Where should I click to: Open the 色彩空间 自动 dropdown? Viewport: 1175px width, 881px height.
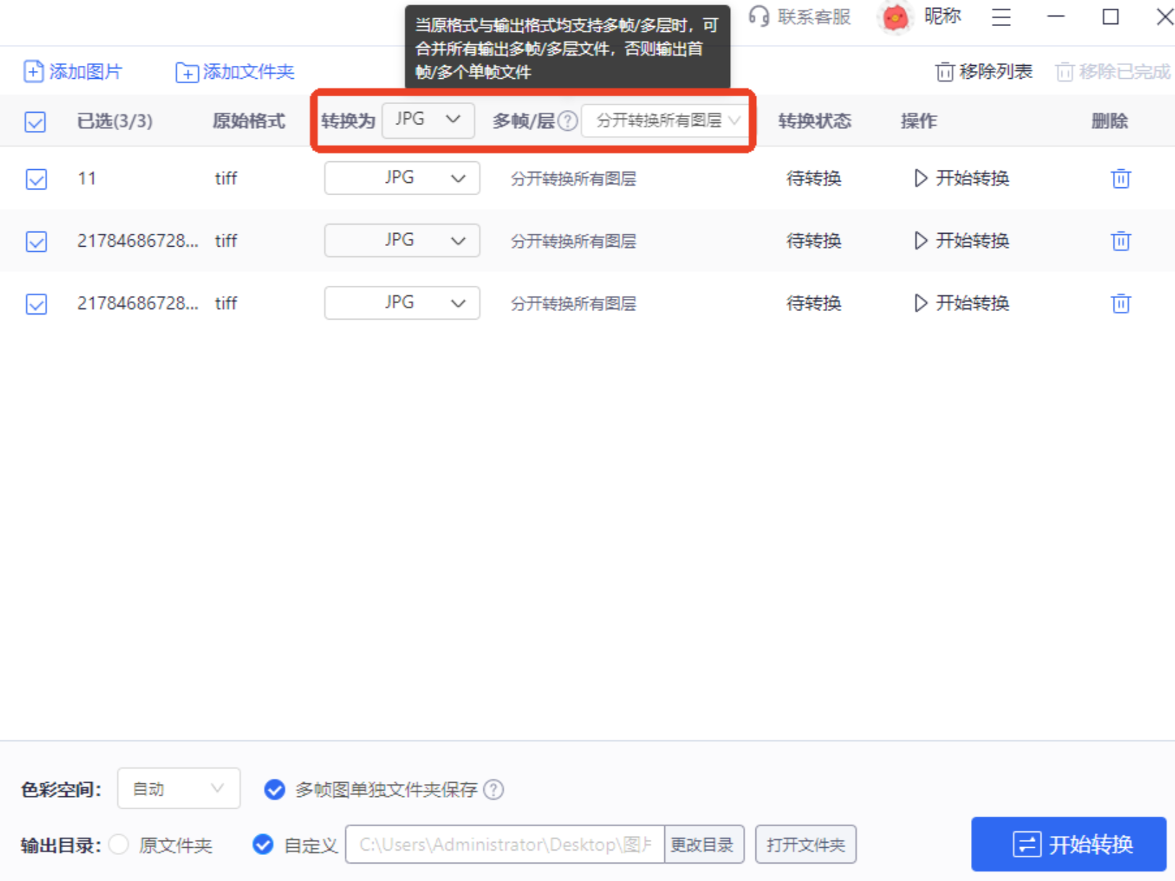tap(179, 788)
